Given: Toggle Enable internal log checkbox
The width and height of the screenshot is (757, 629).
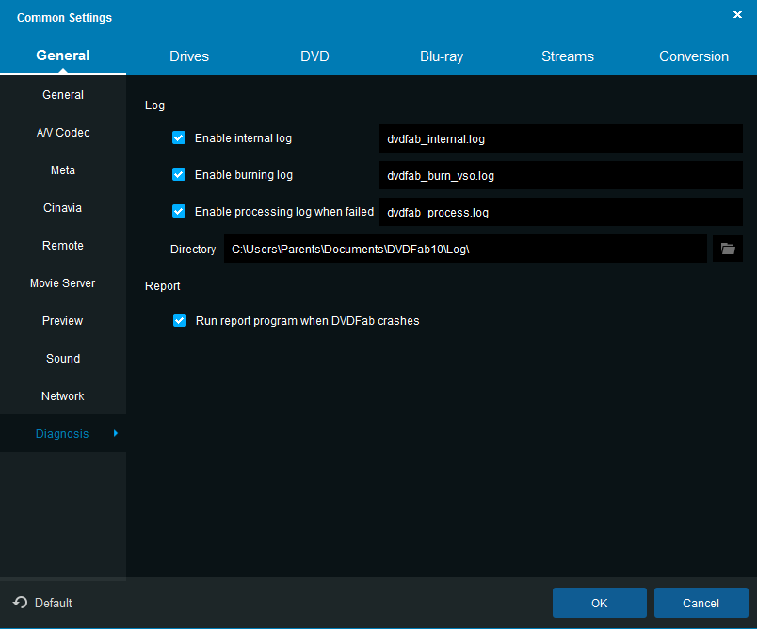Looking at the screenshot, I should tap(179, 137).
